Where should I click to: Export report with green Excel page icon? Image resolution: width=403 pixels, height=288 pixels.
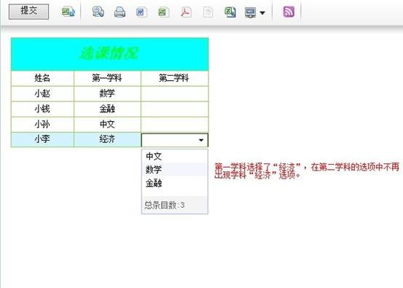click(164, 12)
